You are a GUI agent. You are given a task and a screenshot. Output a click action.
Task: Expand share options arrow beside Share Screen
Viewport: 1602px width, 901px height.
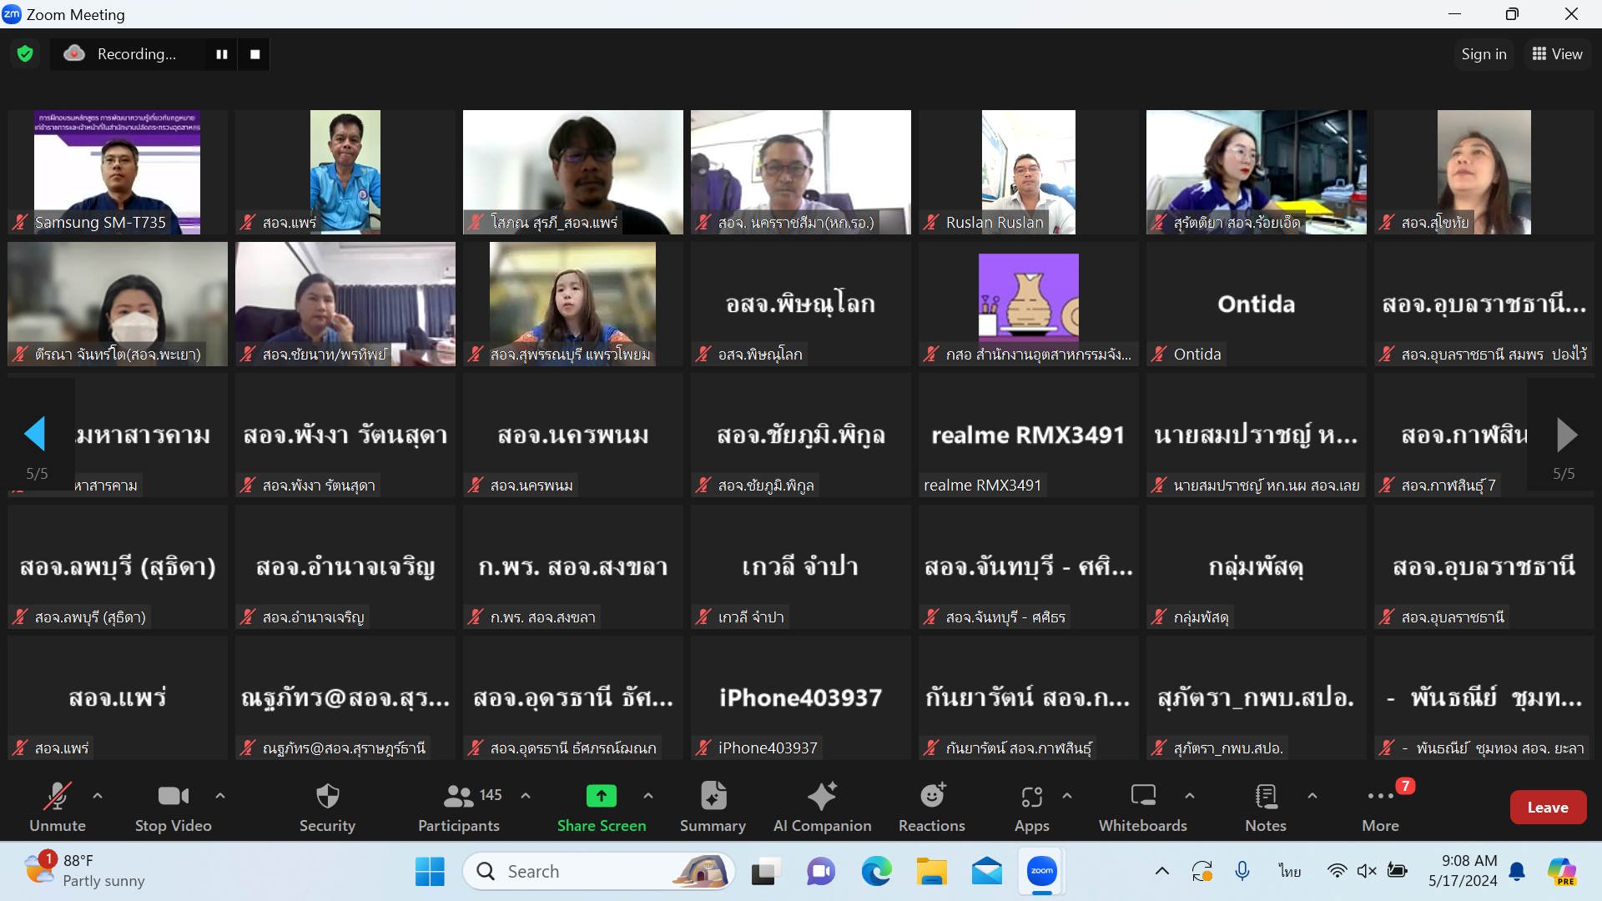pyautogui.click(x=648, y=796)
